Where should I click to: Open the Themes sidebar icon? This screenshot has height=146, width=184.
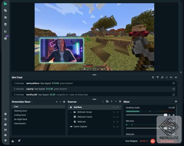tap(5, 18)
